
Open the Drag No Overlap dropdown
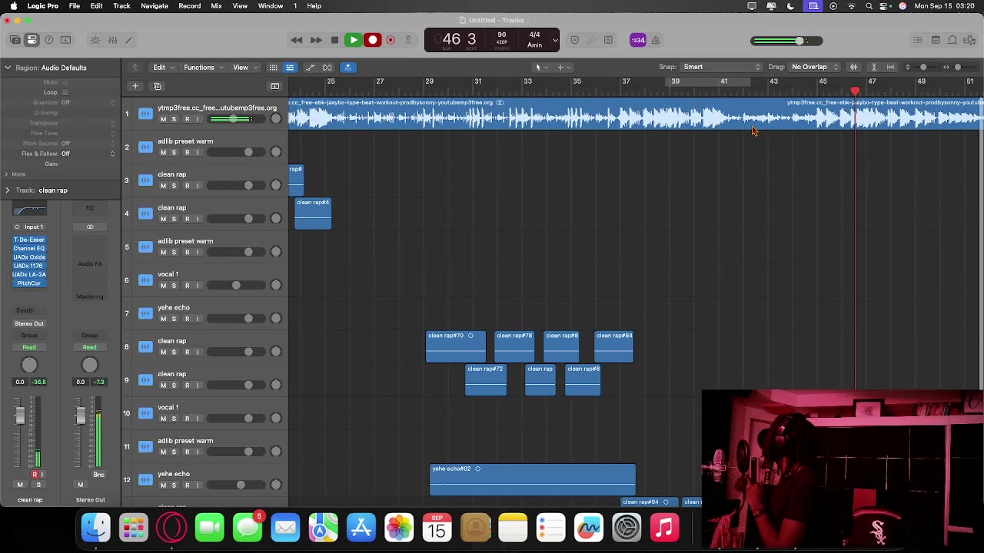click(x=814, y=67)
